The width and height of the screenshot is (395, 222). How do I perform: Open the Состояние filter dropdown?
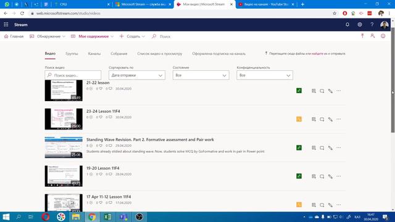[x=201, y=75]
